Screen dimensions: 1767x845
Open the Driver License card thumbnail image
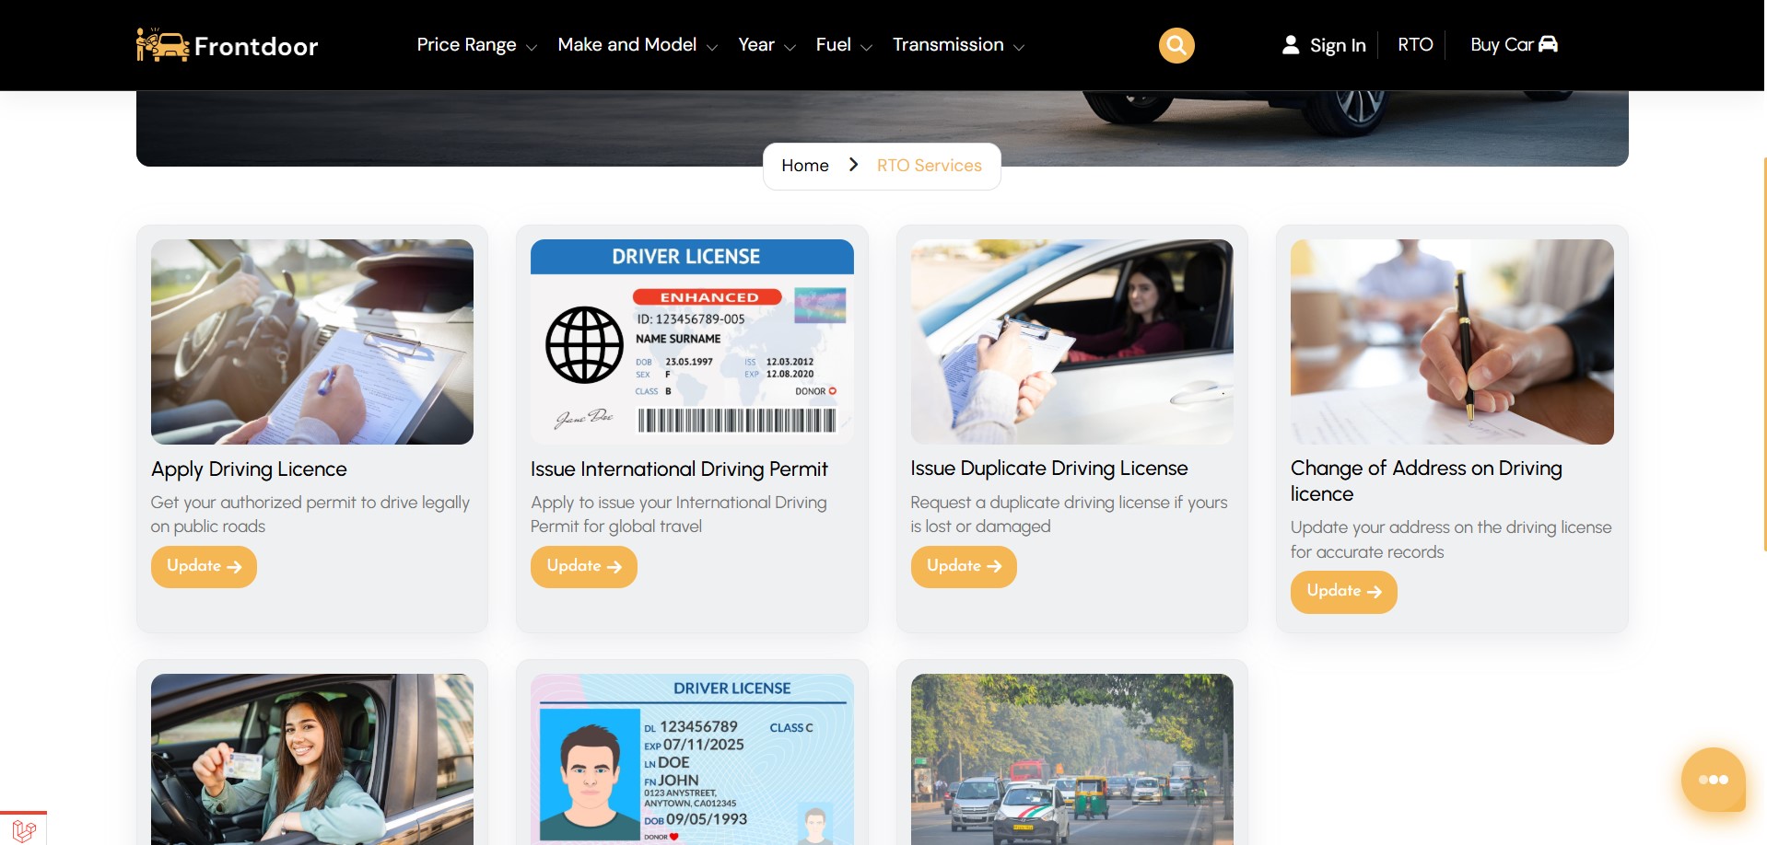[692, 341]
